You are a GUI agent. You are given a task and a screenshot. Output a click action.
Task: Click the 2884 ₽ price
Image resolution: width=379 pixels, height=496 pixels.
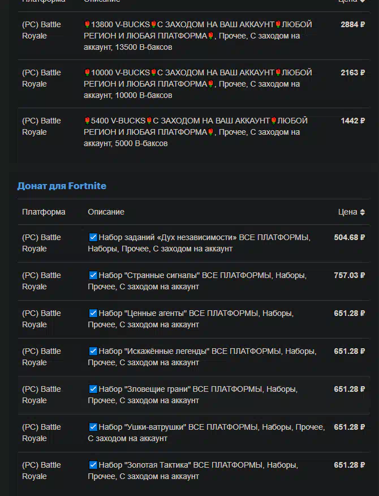[x=352, y=25]
